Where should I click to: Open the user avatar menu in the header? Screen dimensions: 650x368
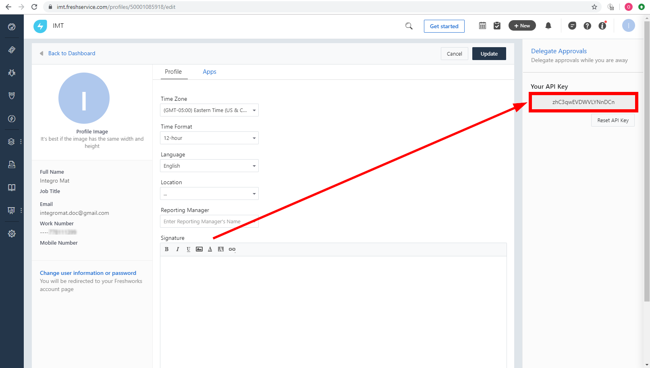628,26
